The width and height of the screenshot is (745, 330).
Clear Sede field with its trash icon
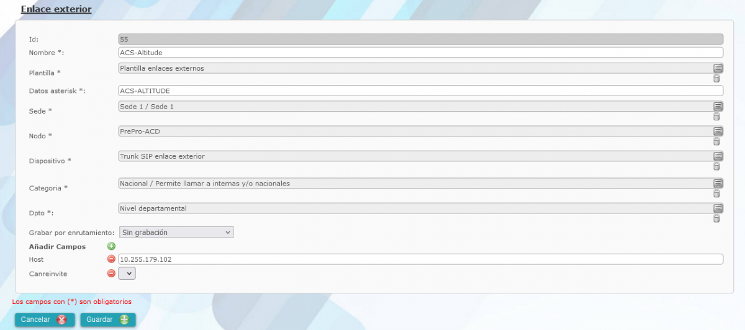(716, 117)
